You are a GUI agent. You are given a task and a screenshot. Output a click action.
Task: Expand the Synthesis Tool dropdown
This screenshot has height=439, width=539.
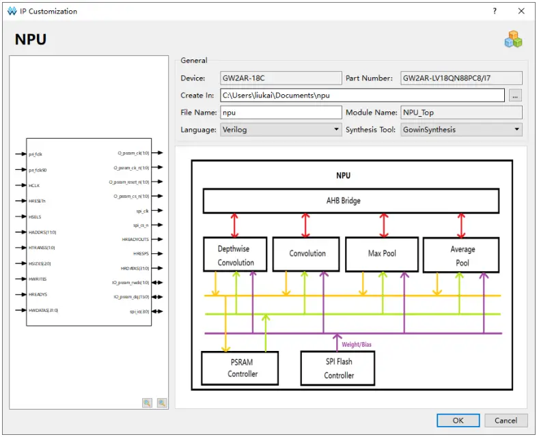pyautogui.click(x=461, y=130)
